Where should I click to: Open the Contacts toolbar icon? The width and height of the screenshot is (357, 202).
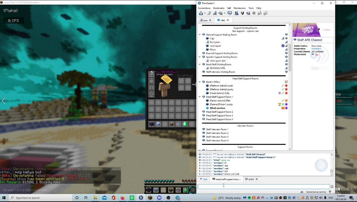click(237, 13)
